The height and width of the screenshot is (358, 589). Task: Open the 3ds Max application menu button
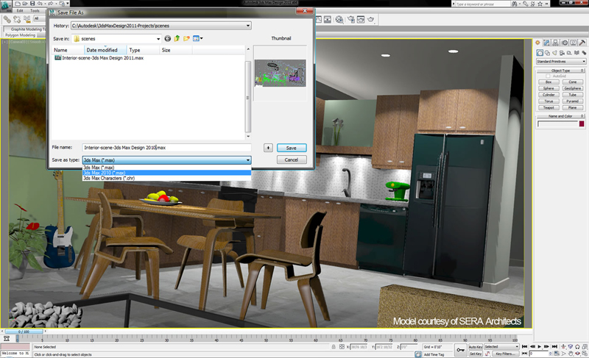[7, 5]
